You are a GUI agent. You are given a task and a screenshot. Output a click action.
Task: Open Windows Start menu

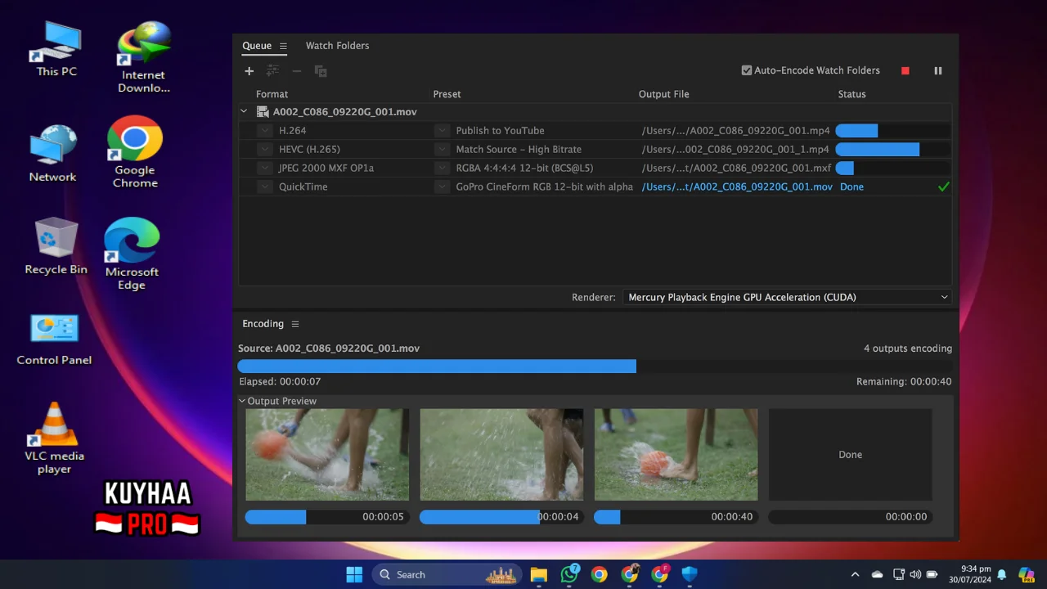(x=354, y=574)
